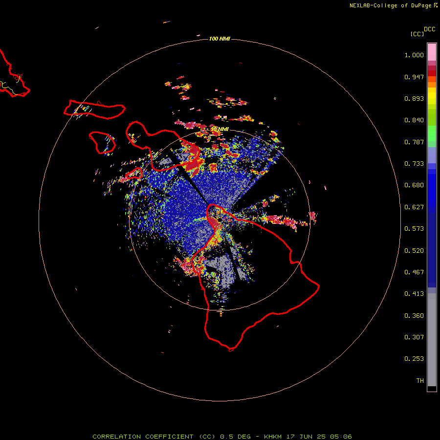This screenshot has height=440, width=440.
Task: Click the 0.520 color scale value
Action: click(414, 251)
